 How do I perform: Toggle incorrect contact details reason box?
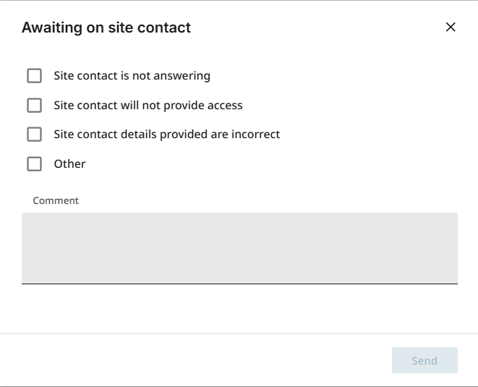(34, 135)
